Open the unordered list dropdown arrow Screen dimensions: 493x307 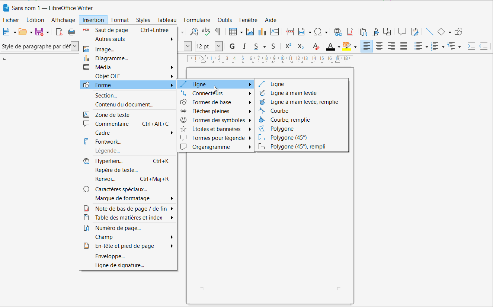[x=427, y=47]
